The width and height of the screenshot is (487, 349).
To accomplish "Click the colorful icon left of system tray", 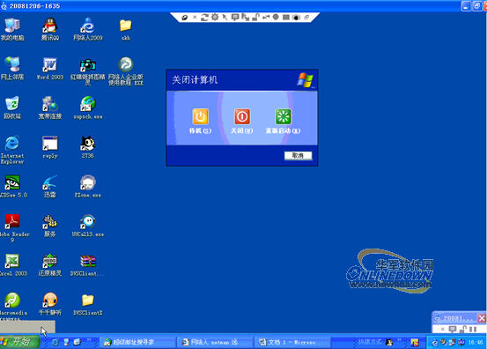I will coord(414,342).
